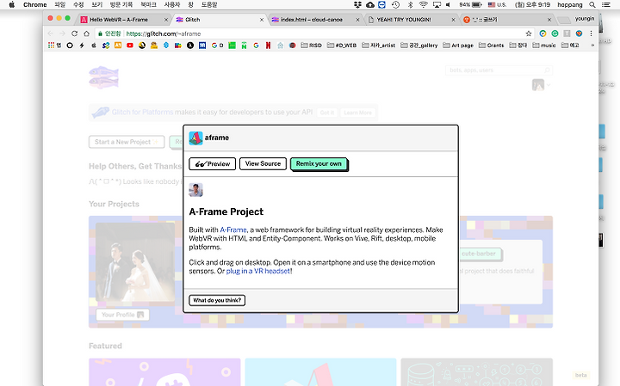Image resolution: width=620 pixels, height=386 pixels.
Task: Open the cute-barber project
Action: (479, 254)
